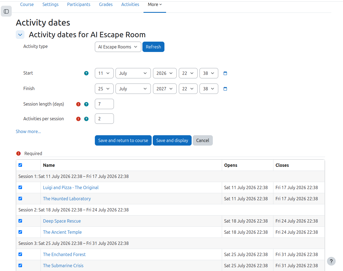The height and width of the screenshot is (271, 343).
Task: Open the Finish date calendar picker
Action: point(225,89)
